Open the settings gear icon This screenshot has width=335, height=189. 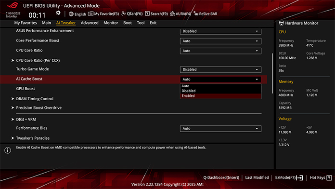pyautogui.click(x=58, y=13)
